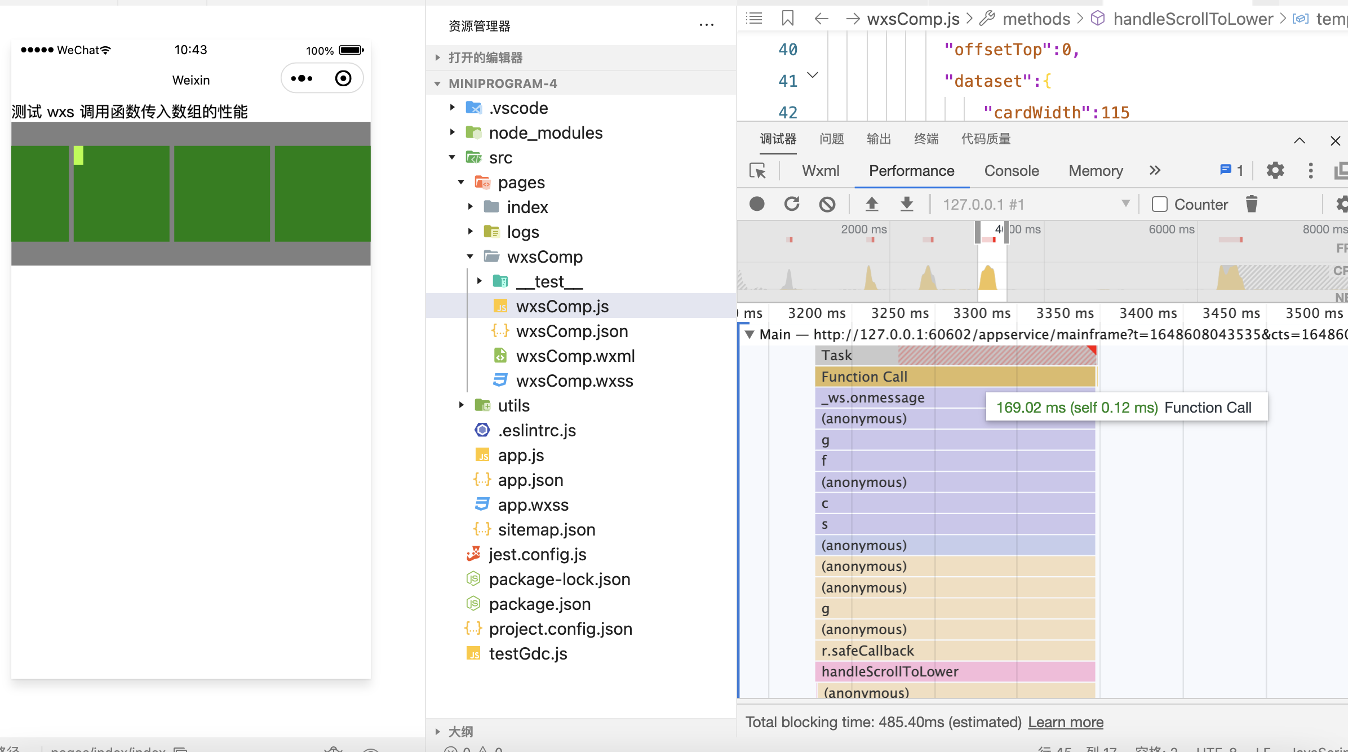
Task: Switch to the Console tab
Action: 1011,171
